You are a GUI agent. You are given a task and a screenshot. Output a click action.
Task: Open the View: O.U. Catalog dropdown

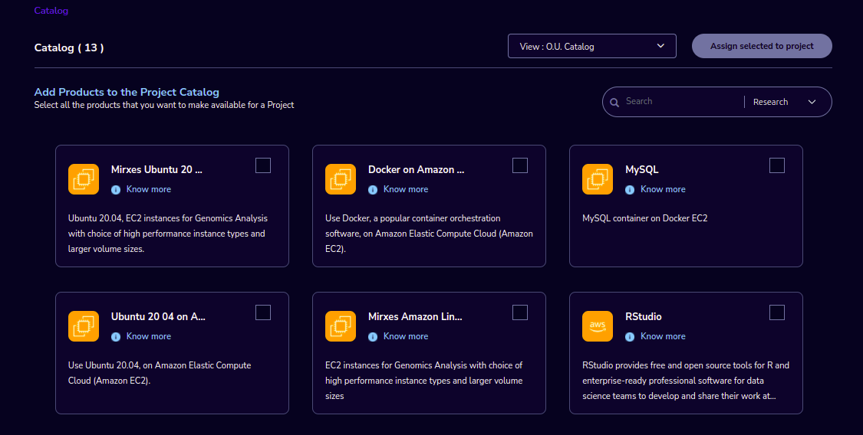click(x=591, y=46)
